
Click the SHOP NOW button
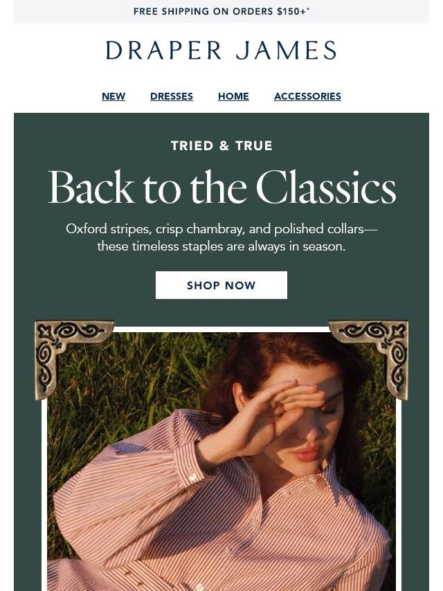click(221, 285)
